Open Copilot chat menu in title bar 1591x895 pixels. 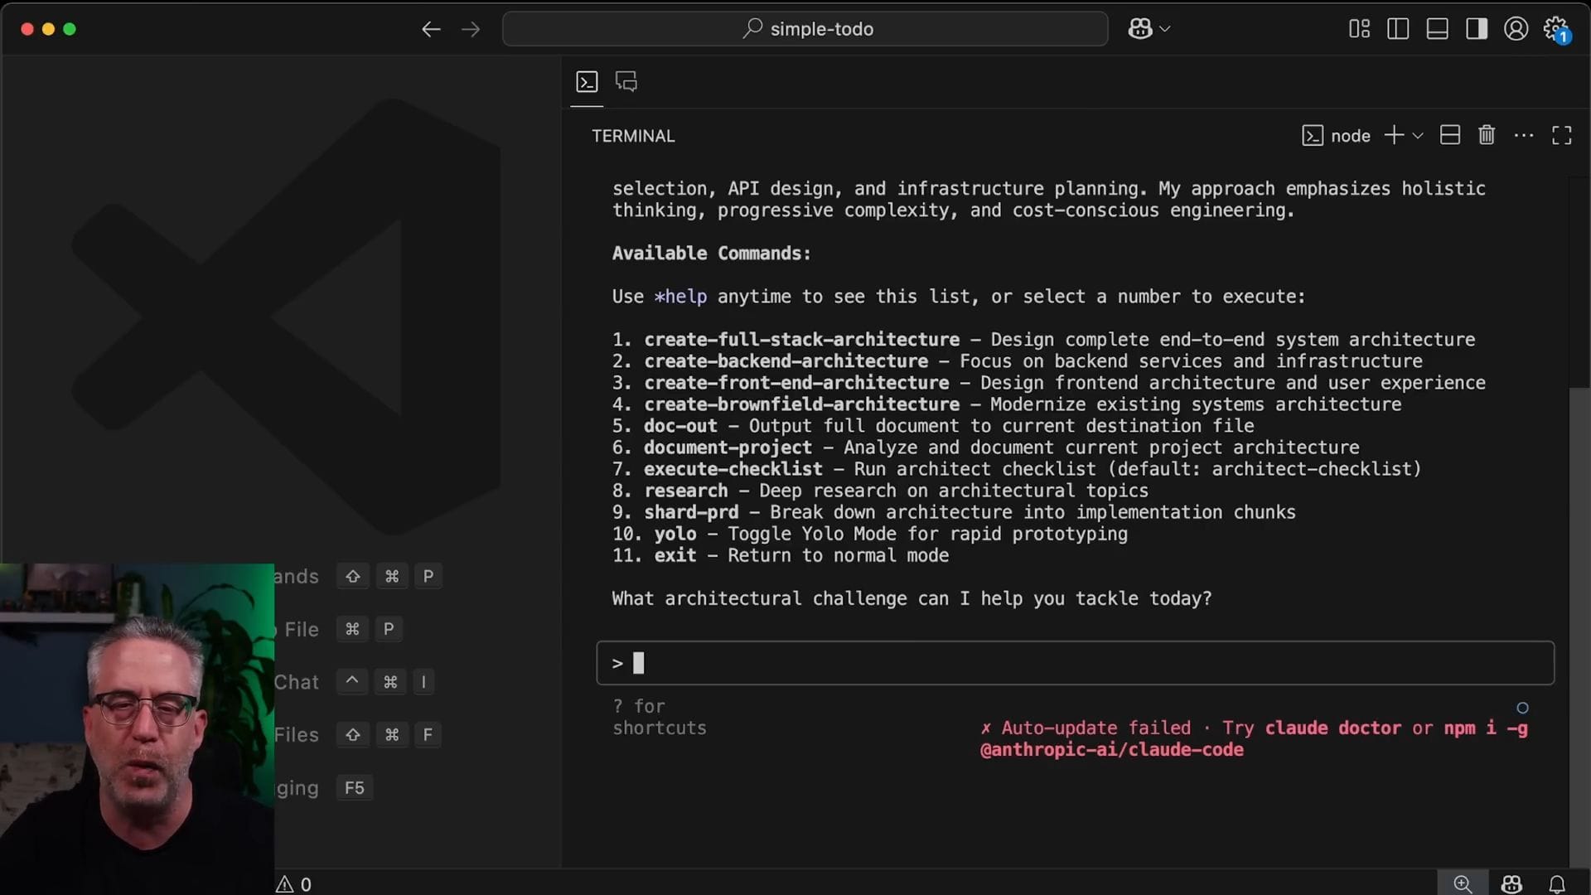(1140, 29)
